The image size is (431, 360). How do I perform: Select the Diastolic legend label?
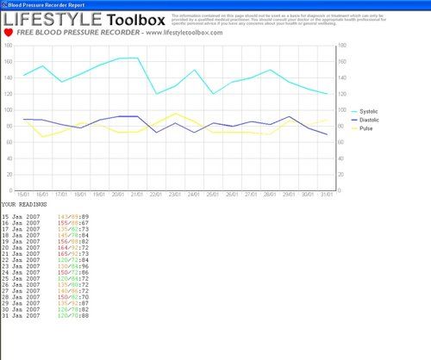pos(369,120)
